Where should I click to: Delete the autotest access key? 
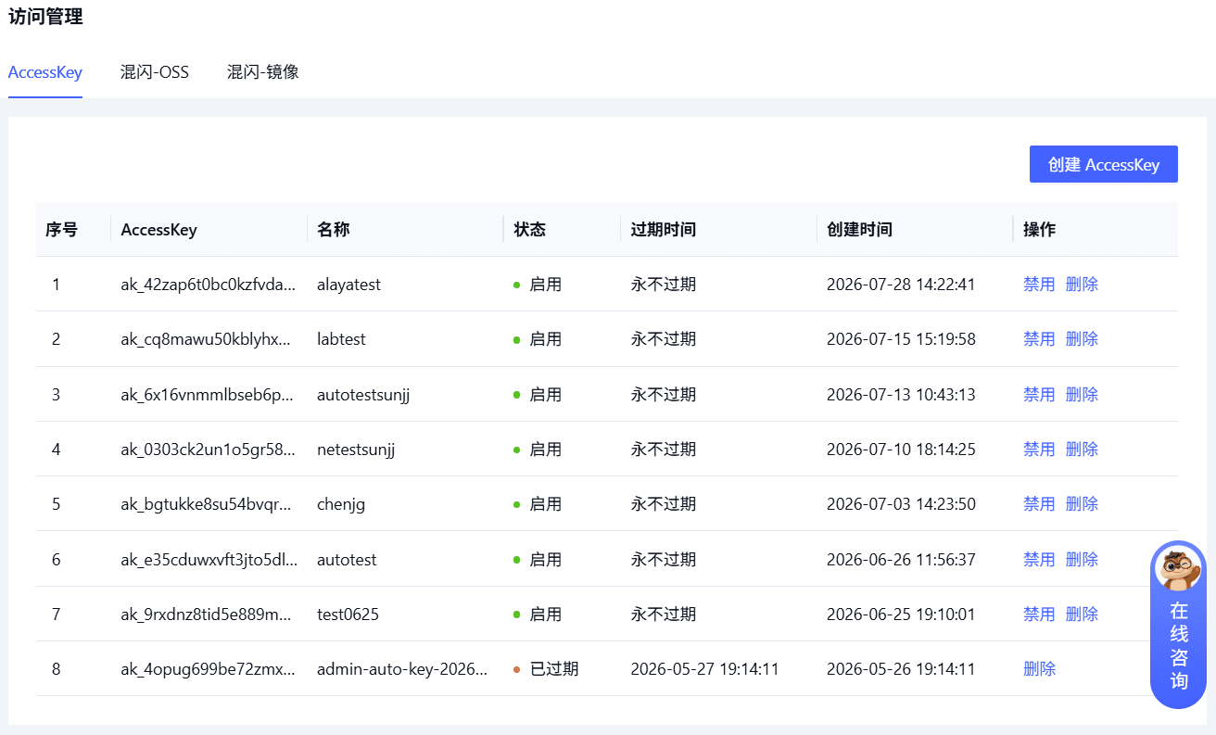tap(1082, 560)
